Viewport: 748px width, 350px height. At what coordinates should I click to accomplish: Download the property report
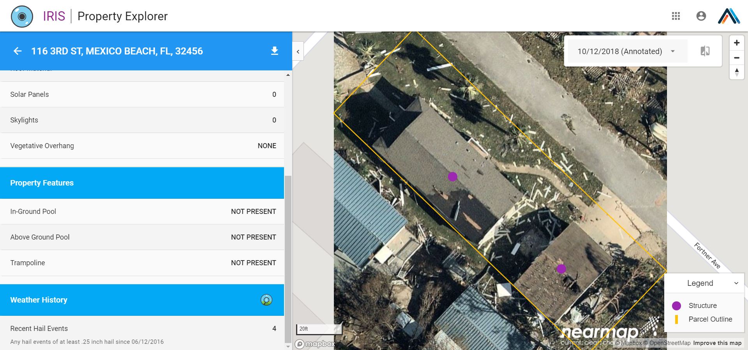pyautogui.click(x=275, y=51)
